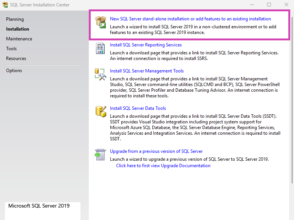The height and width of the screenshot is (220, 294).
Task: Open the Planning section
Action: 15,19
